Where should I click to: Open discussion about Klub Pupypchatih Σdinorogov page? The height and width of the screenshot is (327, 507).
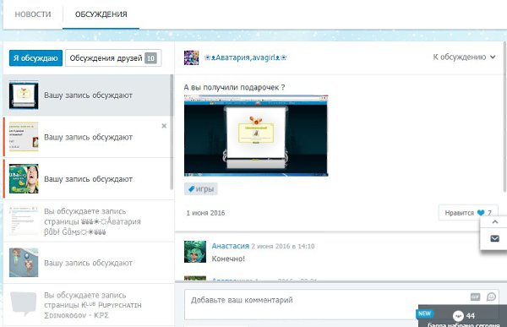pos(88,305)
